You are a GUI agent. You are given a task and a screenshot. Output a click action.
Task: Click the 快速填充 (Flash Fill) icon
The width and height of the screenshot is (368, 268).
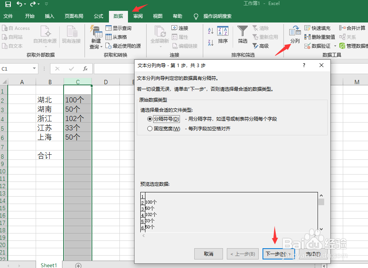[x=307, y=28]
